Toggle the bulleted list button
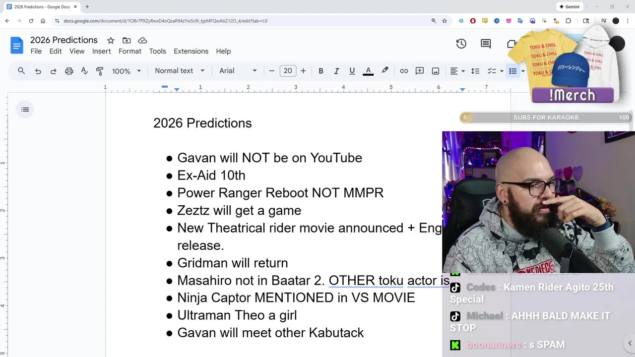This screenshot has width=635, height=357. (x=513, y=71)
